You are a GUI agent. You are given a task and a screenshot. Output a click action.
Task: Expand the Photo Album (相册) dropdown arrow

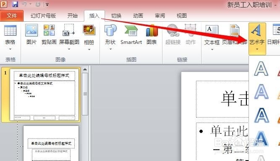point(89,49)
